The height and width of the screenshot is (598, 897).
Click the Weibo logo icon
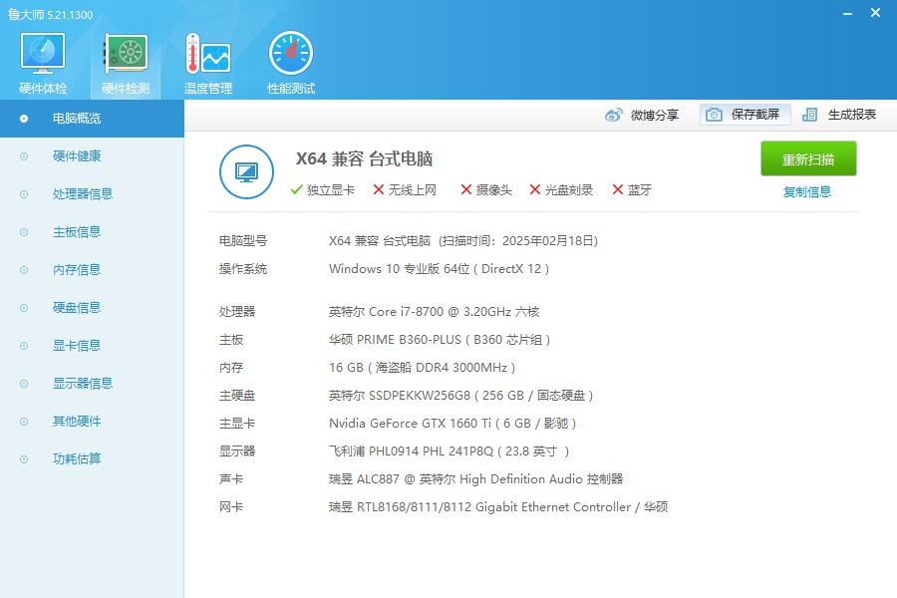click(x=614, y=115)
